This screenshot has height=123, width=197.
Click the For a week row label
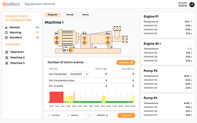(x=56, y=86)
